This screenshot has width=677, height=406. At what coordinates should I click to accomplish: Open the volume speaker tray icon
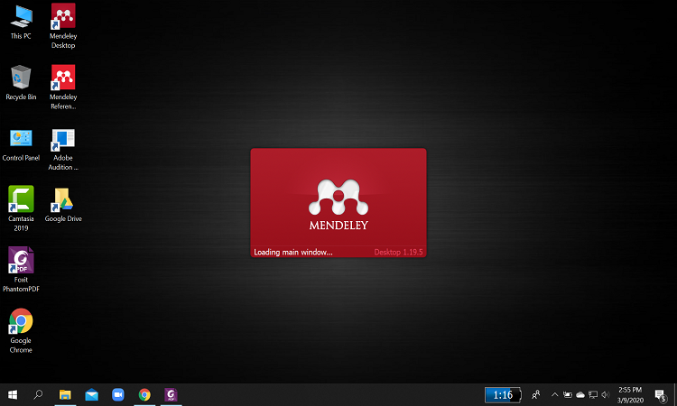[x=606, y=394]
